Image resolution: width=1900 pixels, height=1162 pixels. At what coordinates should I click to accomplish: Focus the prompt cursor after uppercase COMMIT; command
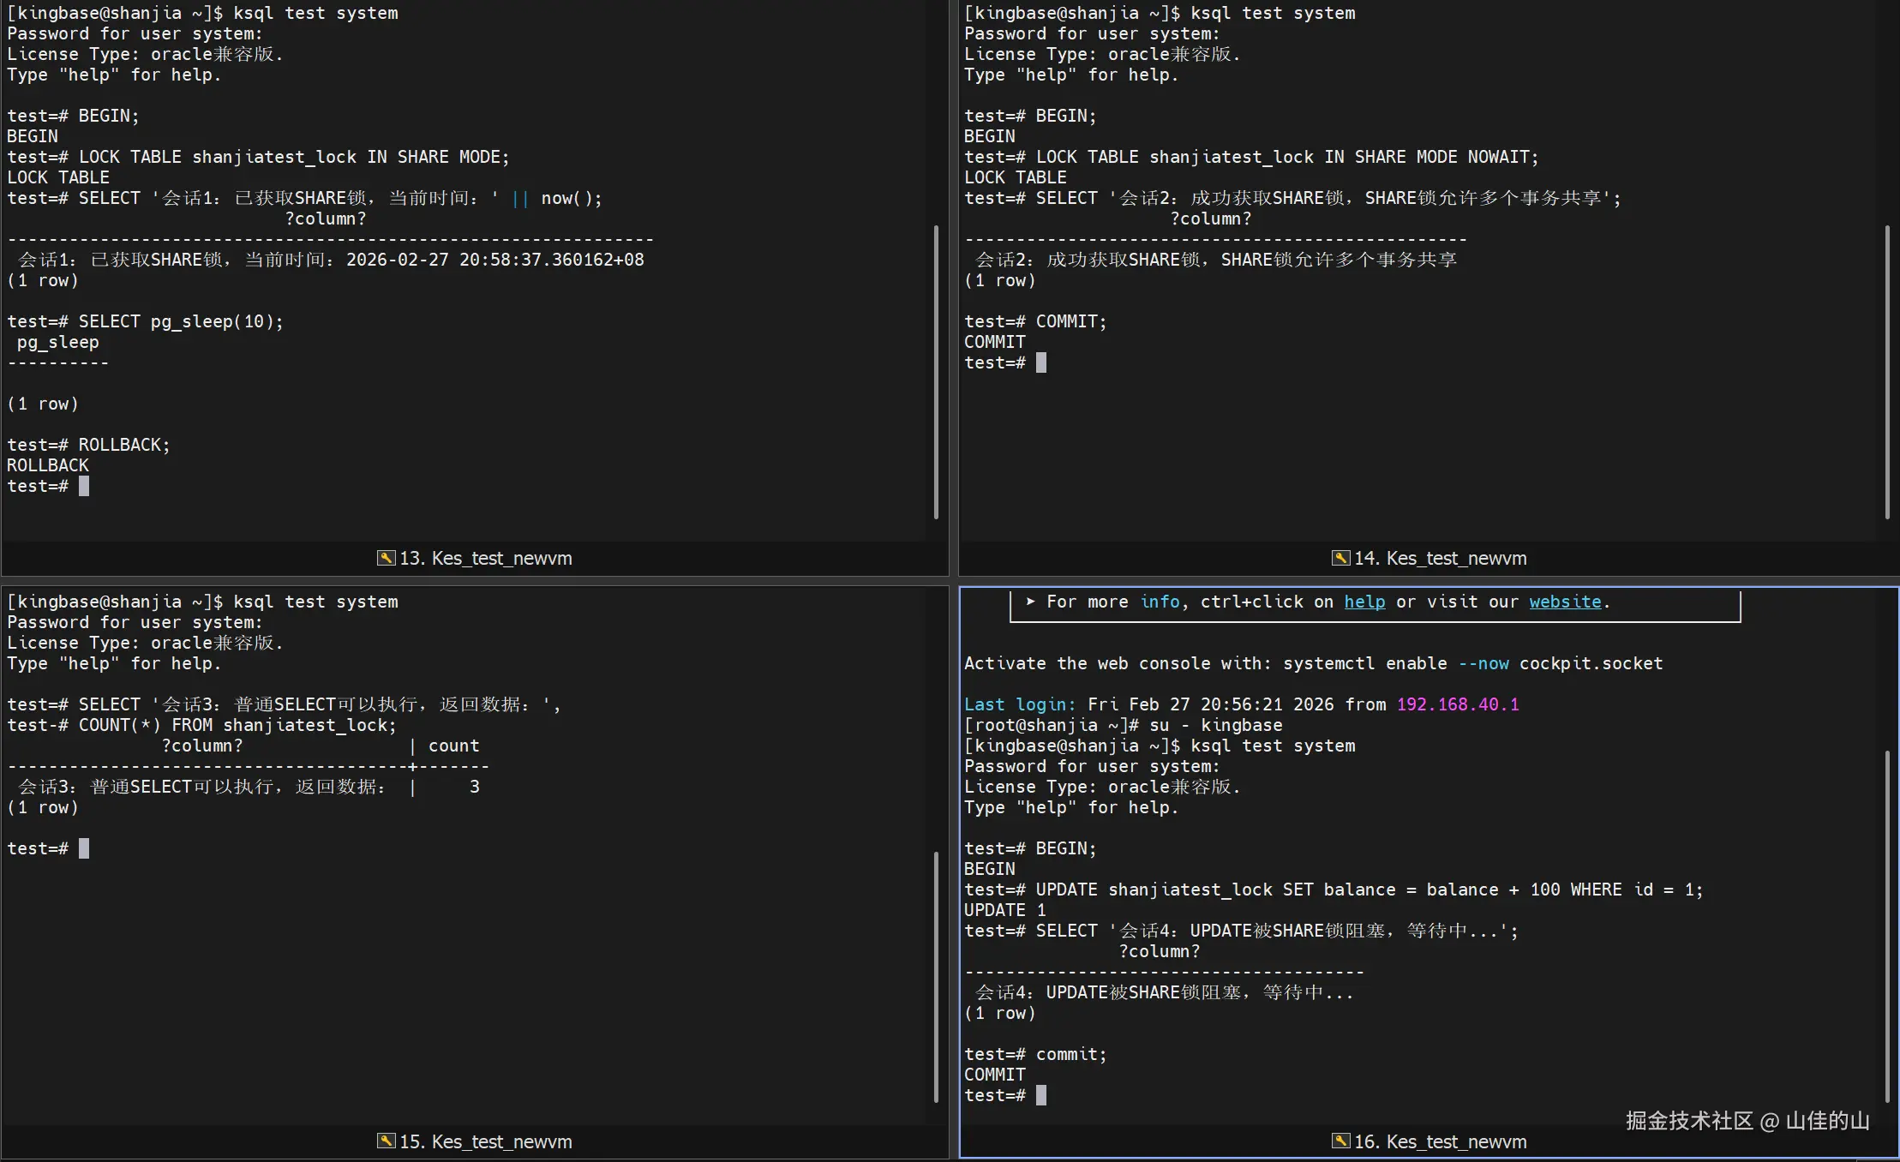pos(1041,362)
